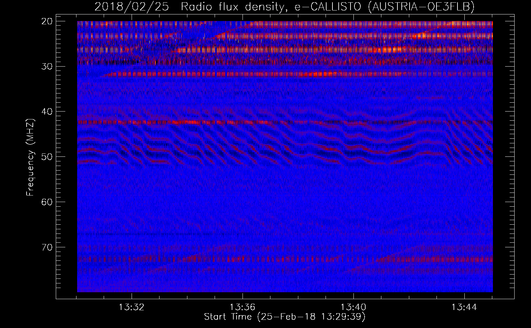
Task: Click the 40 frequency tick label
Action: click(x=48, y=112)
